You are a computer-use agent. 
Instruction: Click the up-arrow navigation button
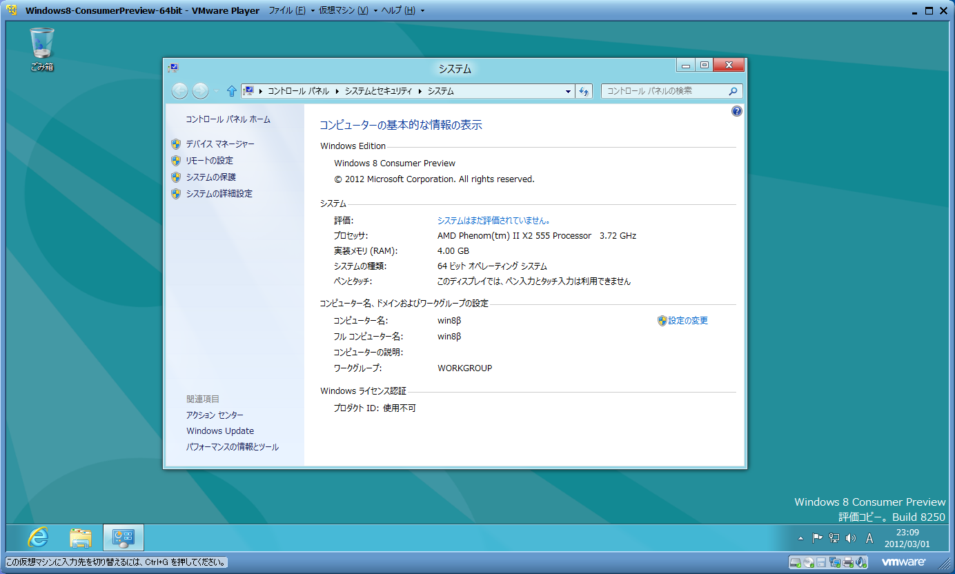point(232,91)
